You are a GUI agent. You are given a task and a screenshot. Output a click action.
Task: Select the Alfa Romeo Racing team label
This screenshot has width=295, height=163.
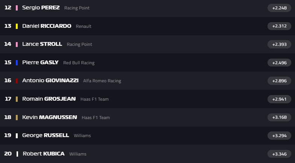coord(102,81)
